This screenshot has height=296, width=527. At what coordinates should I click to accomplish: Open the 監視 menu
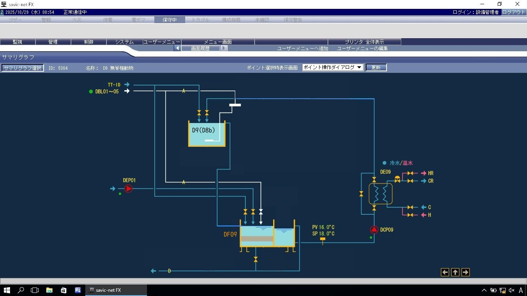click(x=17, y=42)
